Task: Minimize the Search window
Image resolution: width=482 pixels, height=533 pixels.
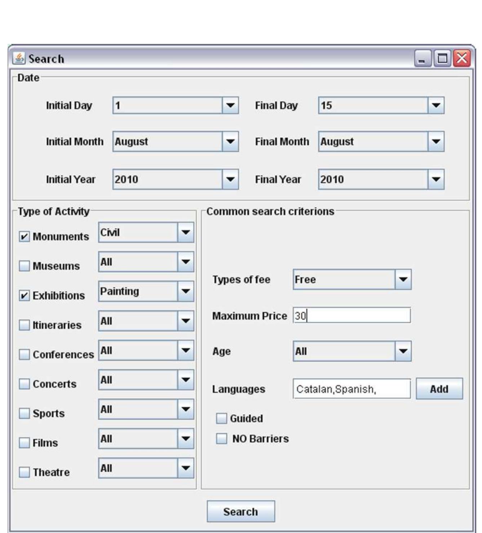Action: tap(423, 58)
